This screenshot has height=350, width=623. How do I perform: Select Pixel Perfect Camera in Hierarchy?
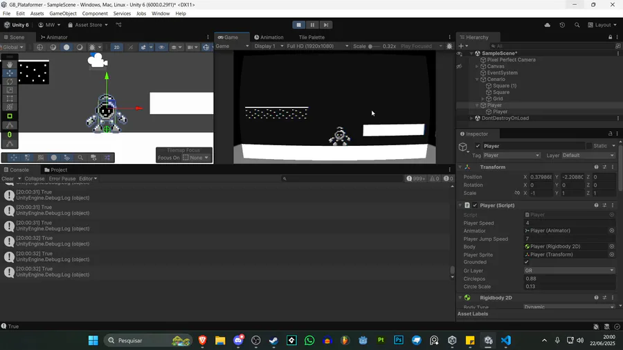coord(511,60)
